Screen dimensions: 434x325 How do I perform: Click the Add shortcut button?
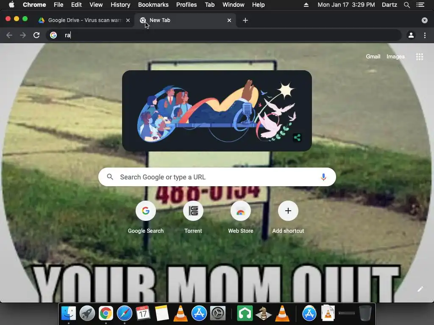click(288, 217)
